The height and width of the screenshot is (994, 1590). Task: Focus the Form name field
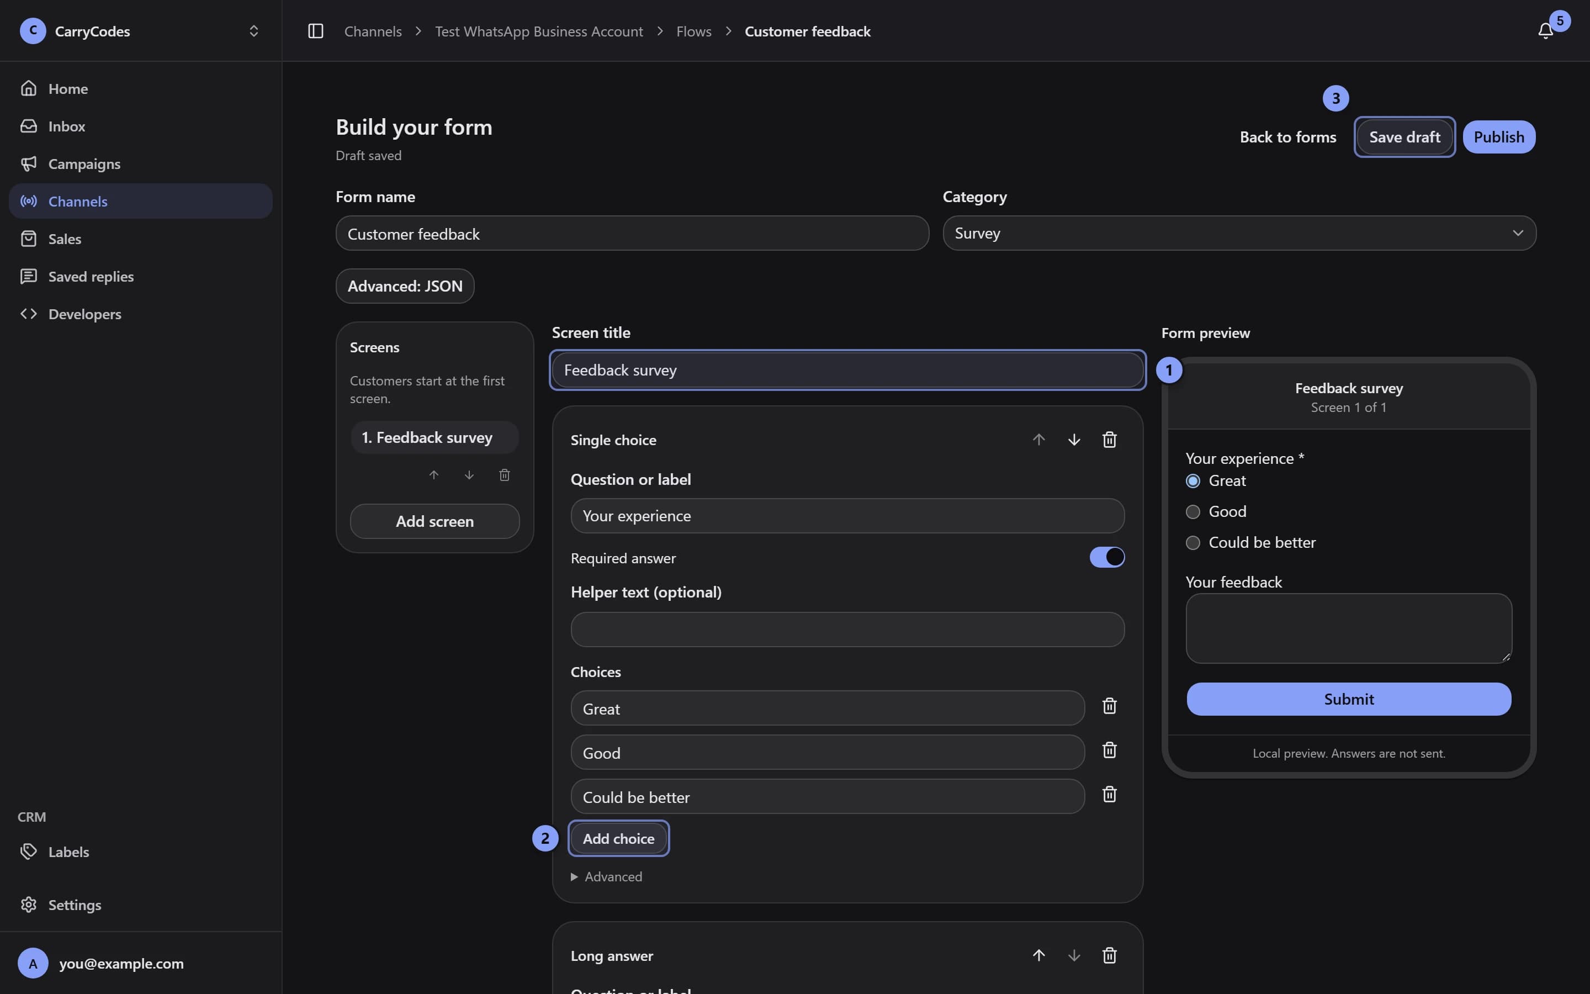632,234
